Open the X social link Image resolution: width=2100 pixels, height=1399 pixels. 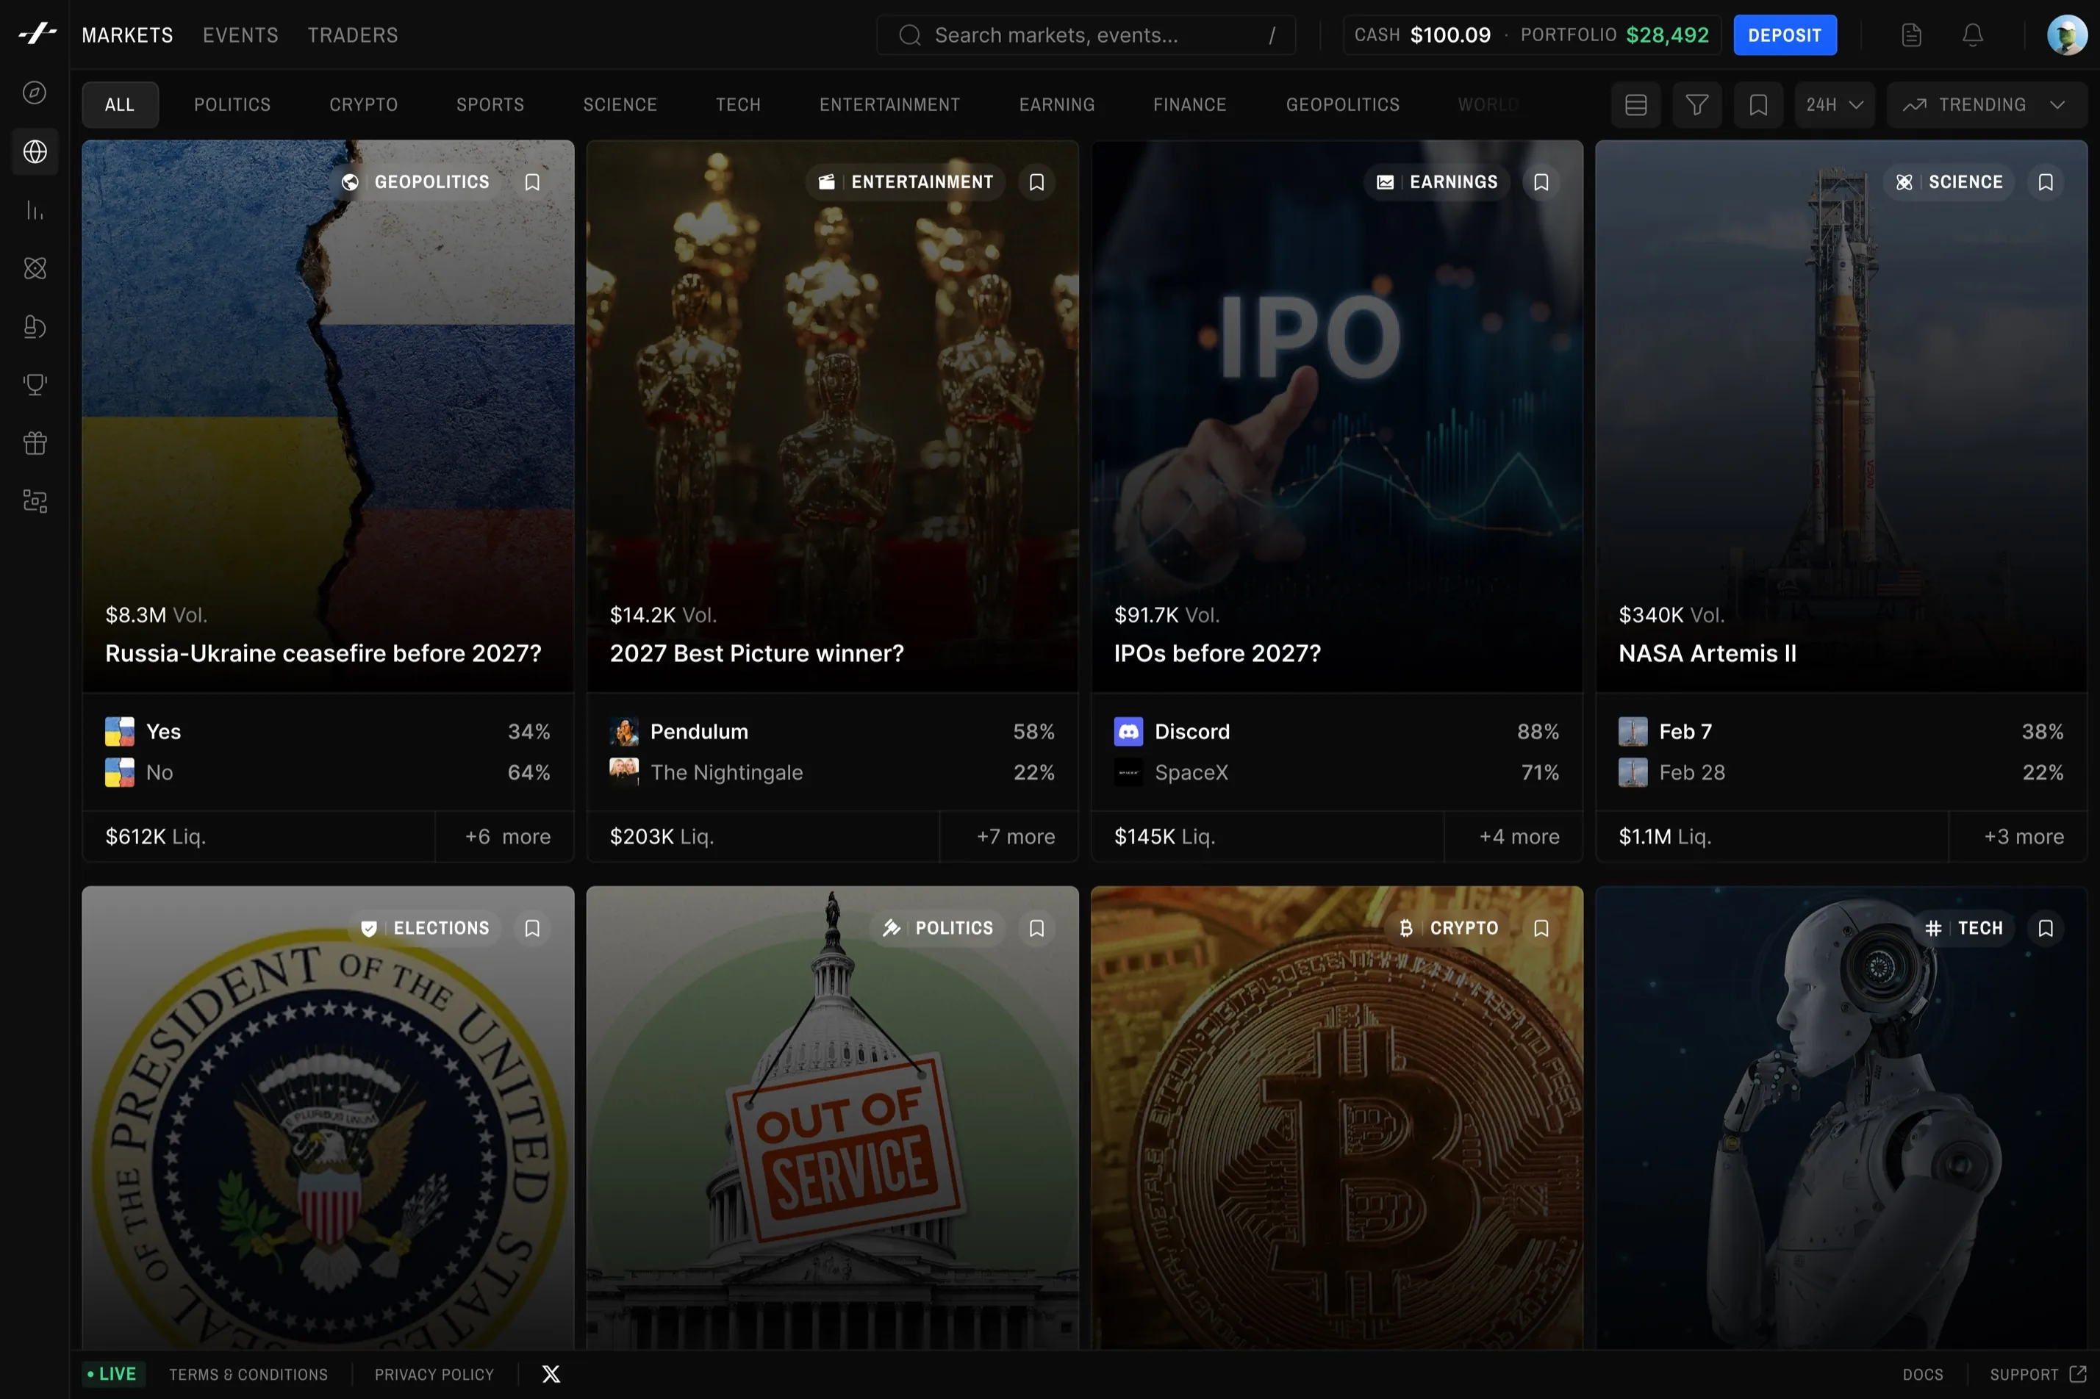[x=551, y=1374]
